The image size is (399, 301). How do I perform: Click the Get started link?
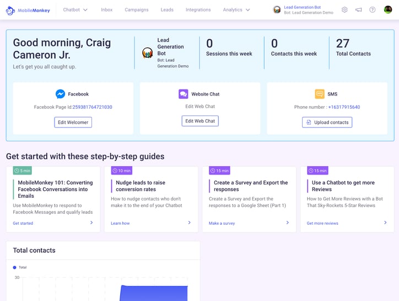pyautogui.click(x=23, y=223)
